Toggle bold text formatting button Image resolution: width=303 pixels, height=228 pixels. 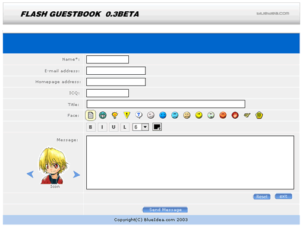91,127
